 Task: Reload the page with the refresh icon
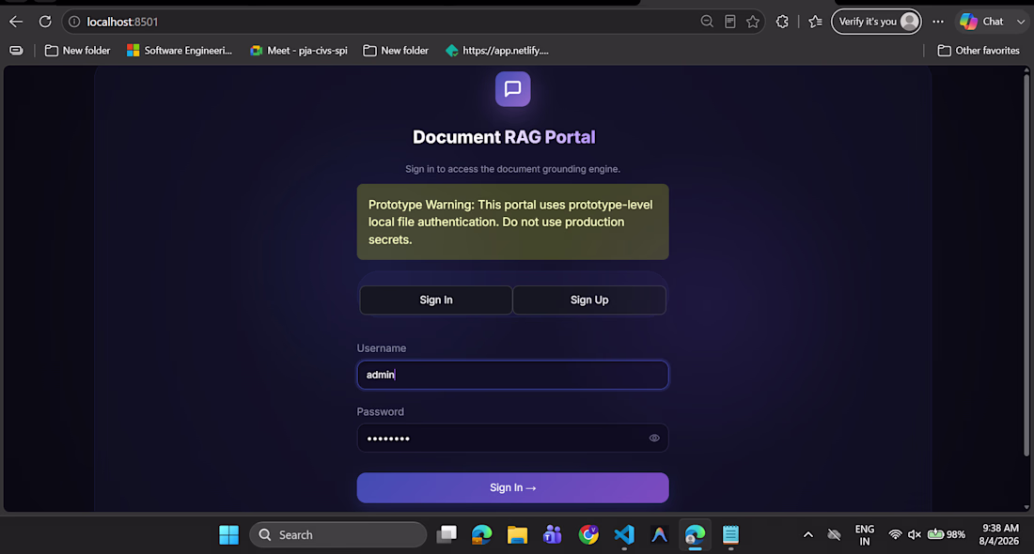45,22
